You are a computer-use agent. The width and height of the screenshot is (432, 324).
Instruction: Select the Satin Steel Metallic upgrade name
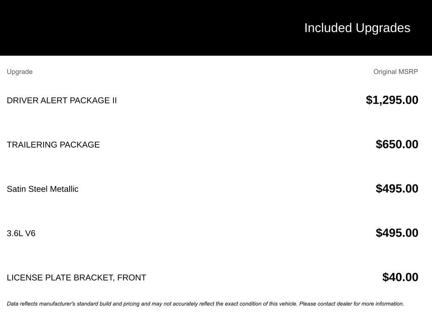point(43,189)
